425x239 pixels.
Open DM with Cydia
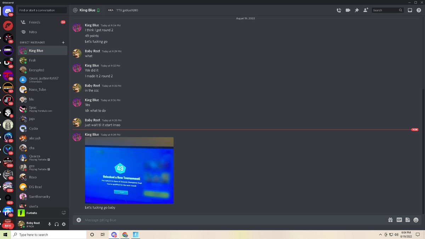[x=42, y=129]
